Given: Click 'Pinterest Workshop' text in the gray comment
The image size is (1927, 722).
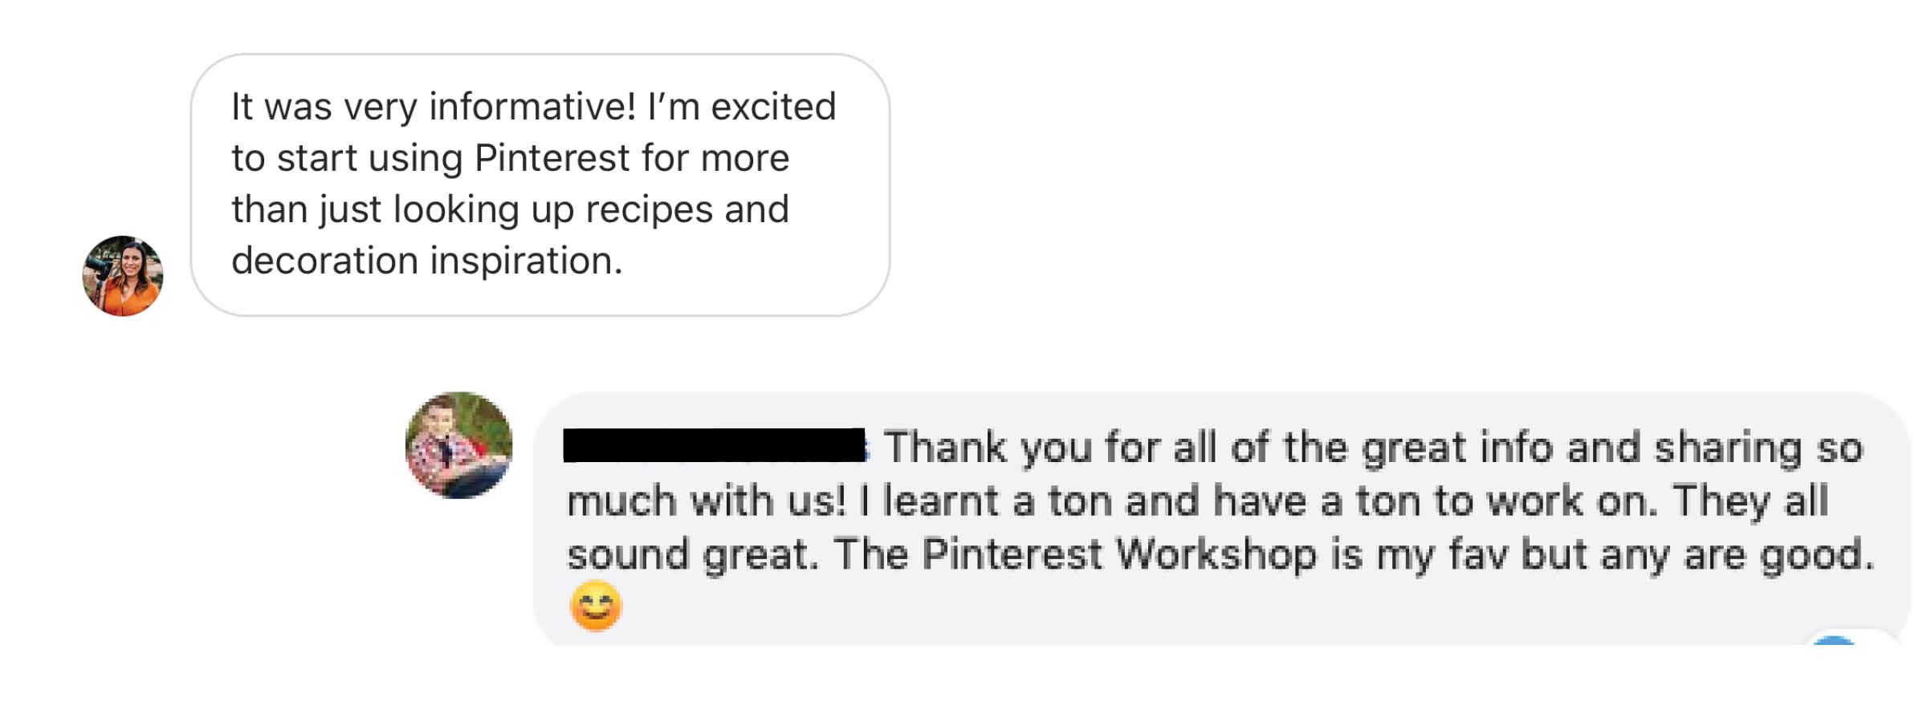Looking at the screenshot, I should tap(1120, 554).
